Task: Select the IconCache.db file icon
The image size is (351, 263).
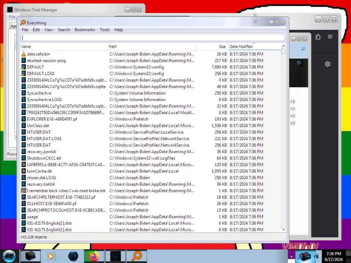Action: 24,171
